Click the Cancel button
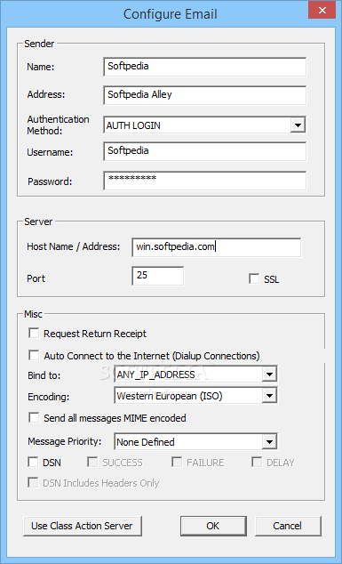Image resolution: width=342 pixels, height=564 pixels. pos(288,526)
